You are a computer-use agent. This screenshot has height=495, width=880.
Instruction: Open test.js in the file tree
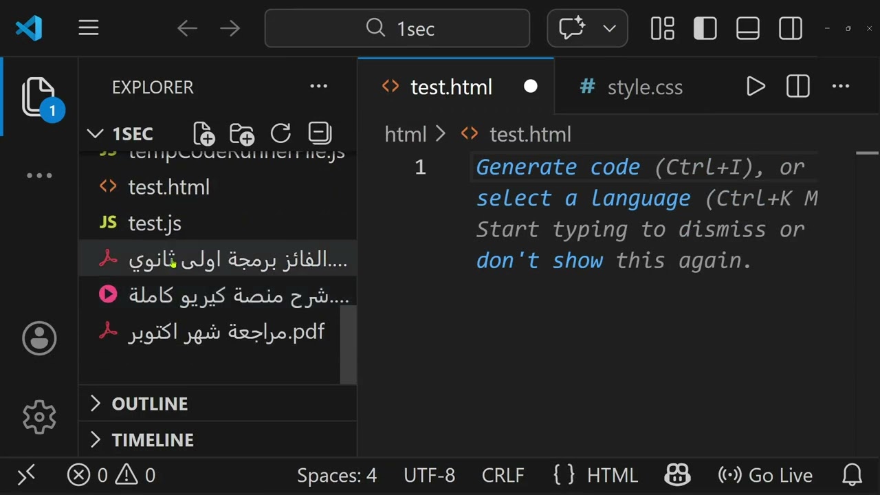(x=217, y=223)
